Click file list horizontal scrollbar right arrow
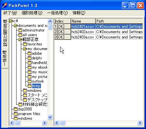Viewport: 146px width, 129px height. click(140, 123)
